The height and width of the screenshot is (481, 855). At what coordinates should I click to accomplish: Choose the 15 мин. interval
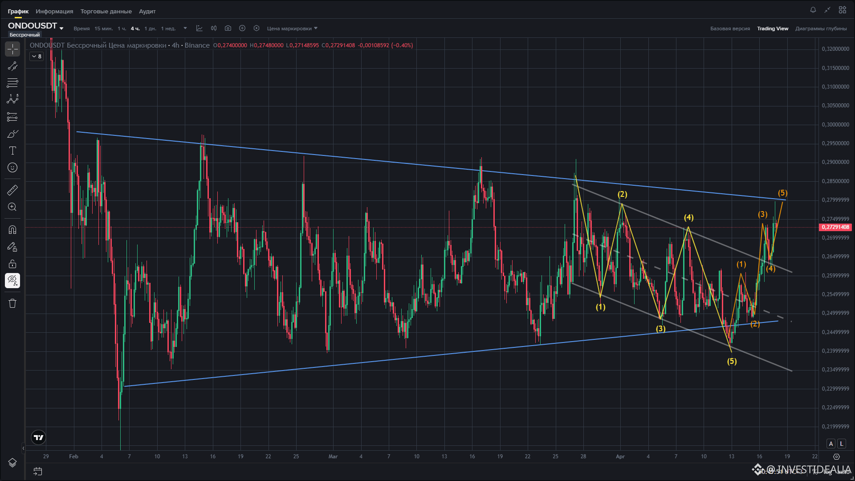click(103, 29)
